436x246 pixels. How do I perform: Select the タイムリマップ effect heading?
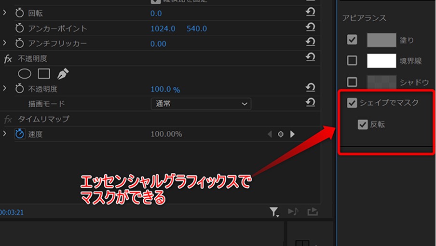44,119
